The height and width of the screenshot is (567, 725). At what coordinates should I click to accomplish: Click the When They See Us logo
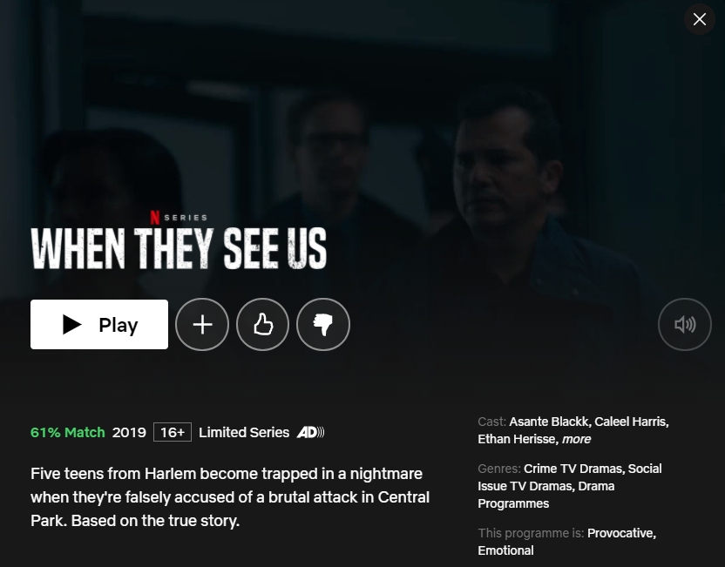[179, 248]
